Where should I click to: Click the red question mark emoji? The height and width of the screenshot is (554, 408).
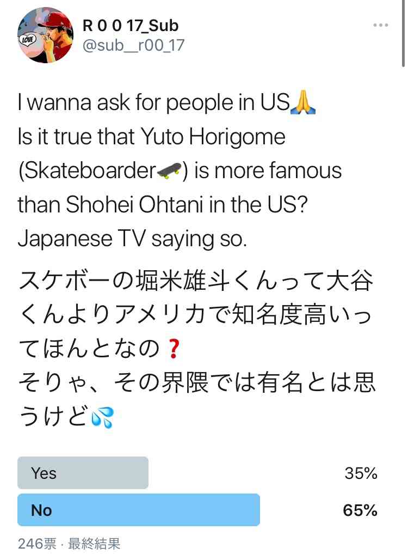point(174,349)
